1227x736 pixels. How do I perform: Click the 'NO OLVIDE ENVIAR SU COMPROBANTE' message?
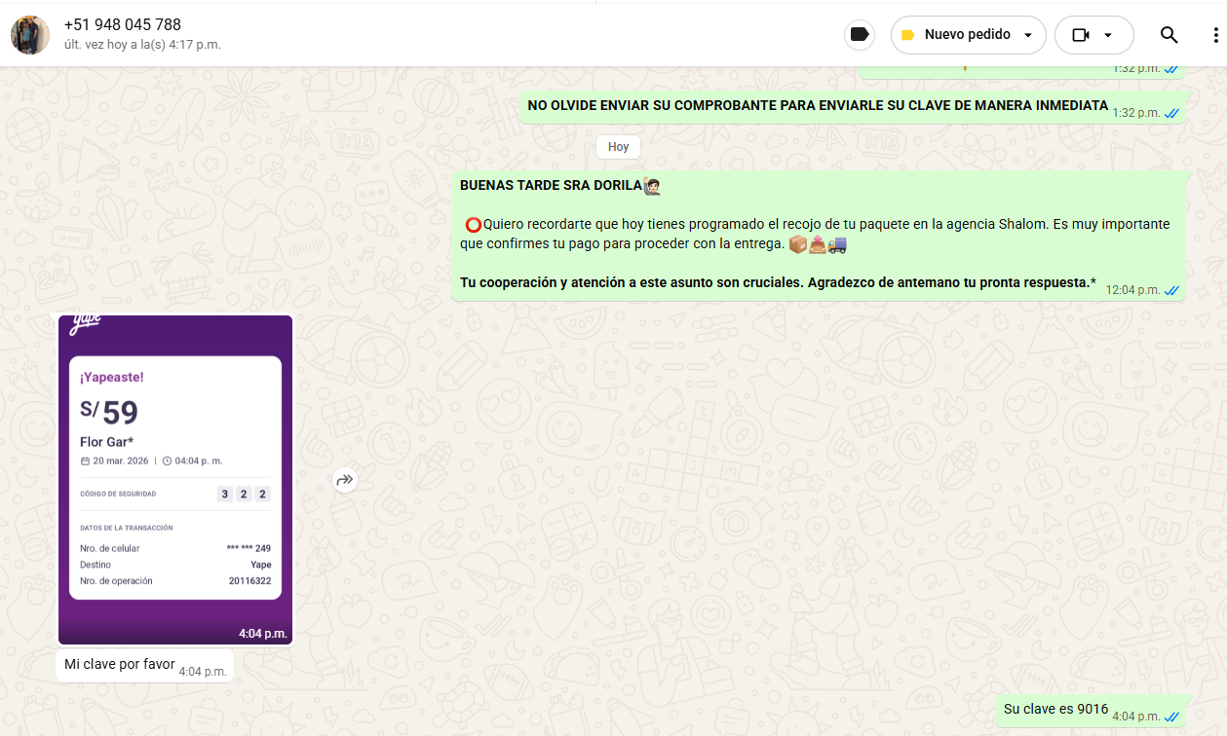click(817, 105)
